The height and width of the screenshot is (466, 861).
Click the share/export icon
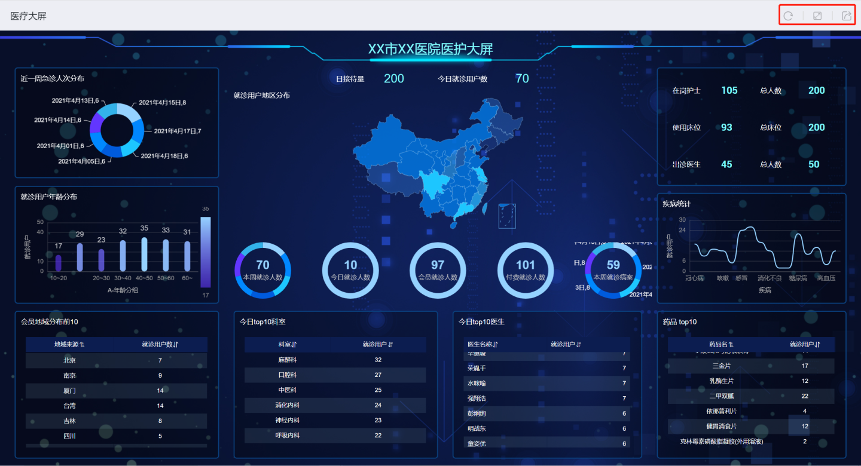(x=847, y=16)
